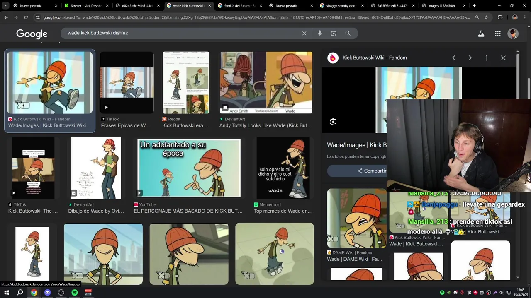Open Discord from the taskbar

[47, 293]
